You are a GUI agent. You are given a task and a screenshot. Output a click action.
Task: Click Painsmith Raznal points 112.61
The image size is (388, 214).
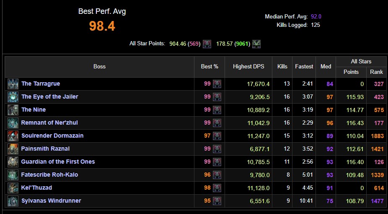click(x=355, y=149)
